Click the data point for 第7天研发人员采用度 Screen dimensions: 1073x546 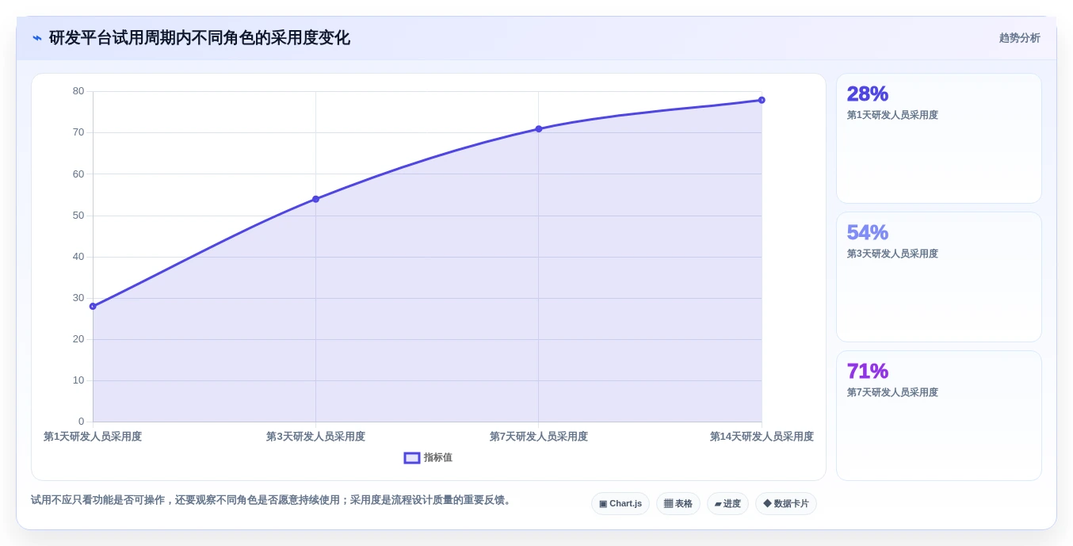point(539,129)
